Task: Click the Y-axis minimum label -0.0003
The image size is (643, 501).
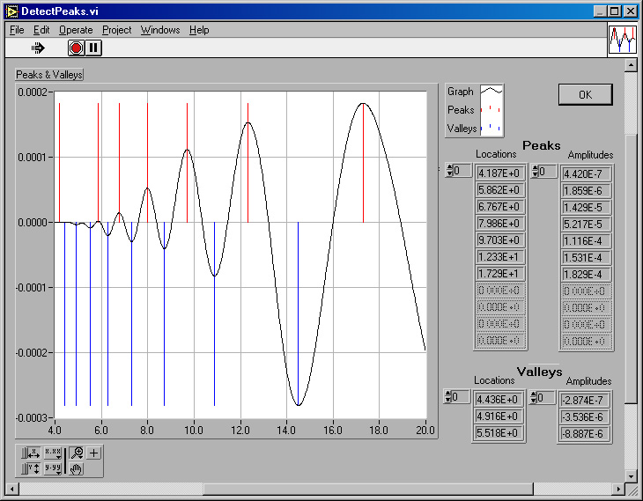Action: coord(32,417)
